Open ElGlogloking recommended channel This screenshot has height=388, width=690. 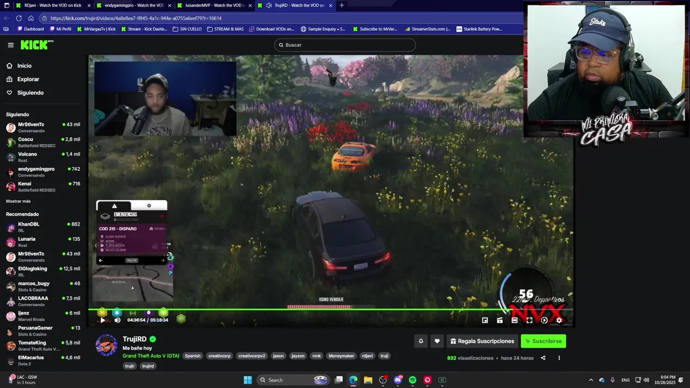coord(43,272)
